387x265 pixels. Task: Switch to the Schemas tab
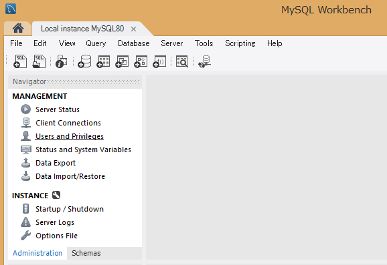point(86,253)
